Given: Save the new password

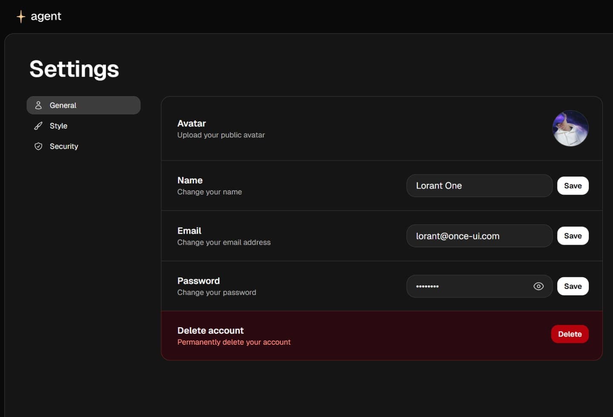Looking at the screenshot, I should [x=573, y=286].
